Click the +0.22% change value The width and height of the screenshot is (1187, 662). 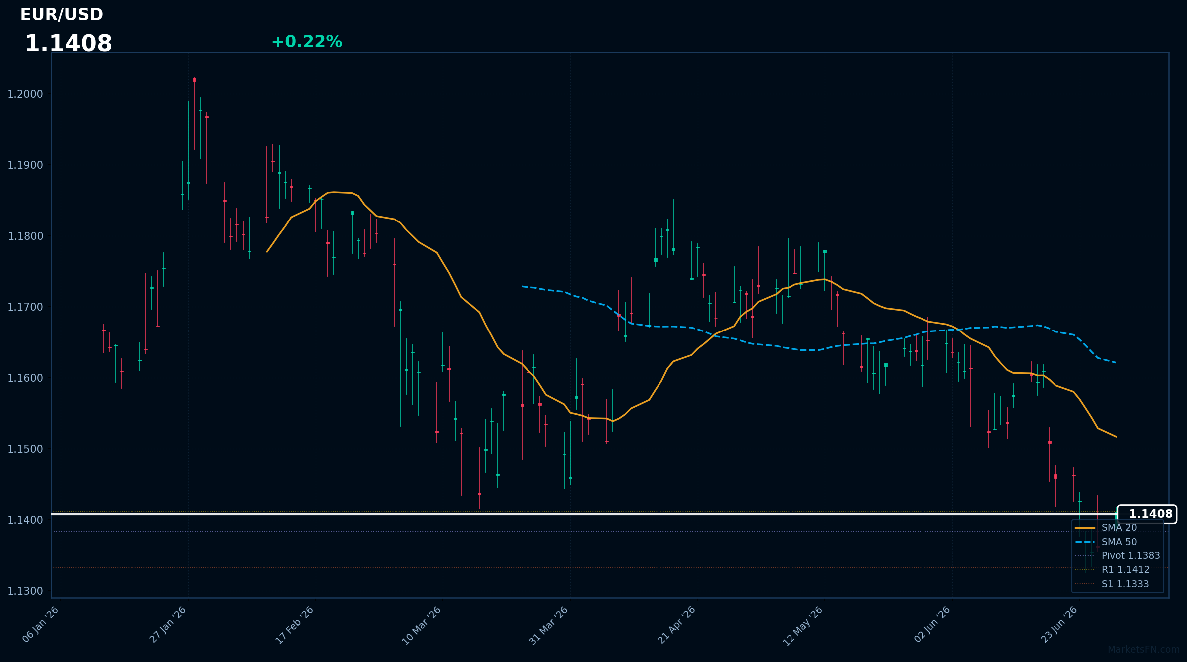pos(307,42)
